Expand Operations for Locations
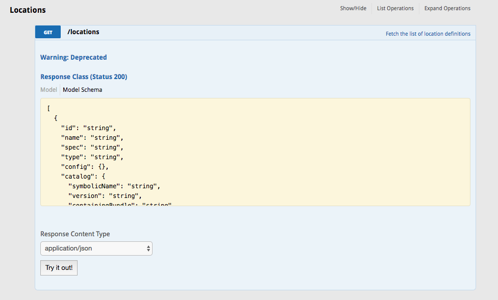The height and width of the screenshot is (300, 498). [447, 8]
